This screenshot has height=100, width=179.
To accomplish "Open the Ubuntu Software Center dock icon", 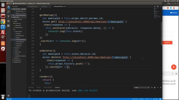I will coord(3,44).
